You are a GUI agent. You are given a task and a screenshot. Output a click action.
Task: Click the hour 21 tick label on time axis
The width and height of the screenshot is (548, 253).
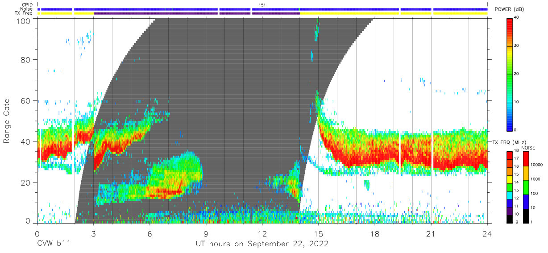(x=431, y=233)
